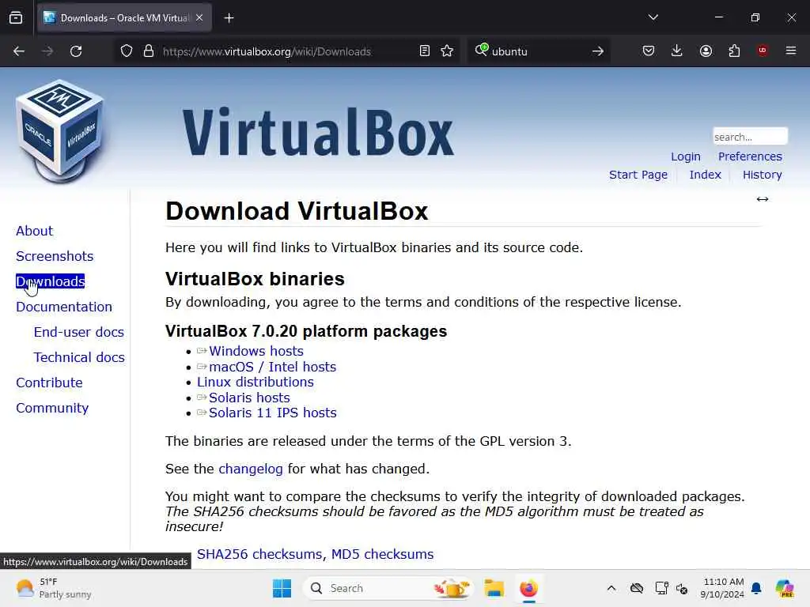
Task: Click the muted volume tray icon
Action: pos(682,588)
